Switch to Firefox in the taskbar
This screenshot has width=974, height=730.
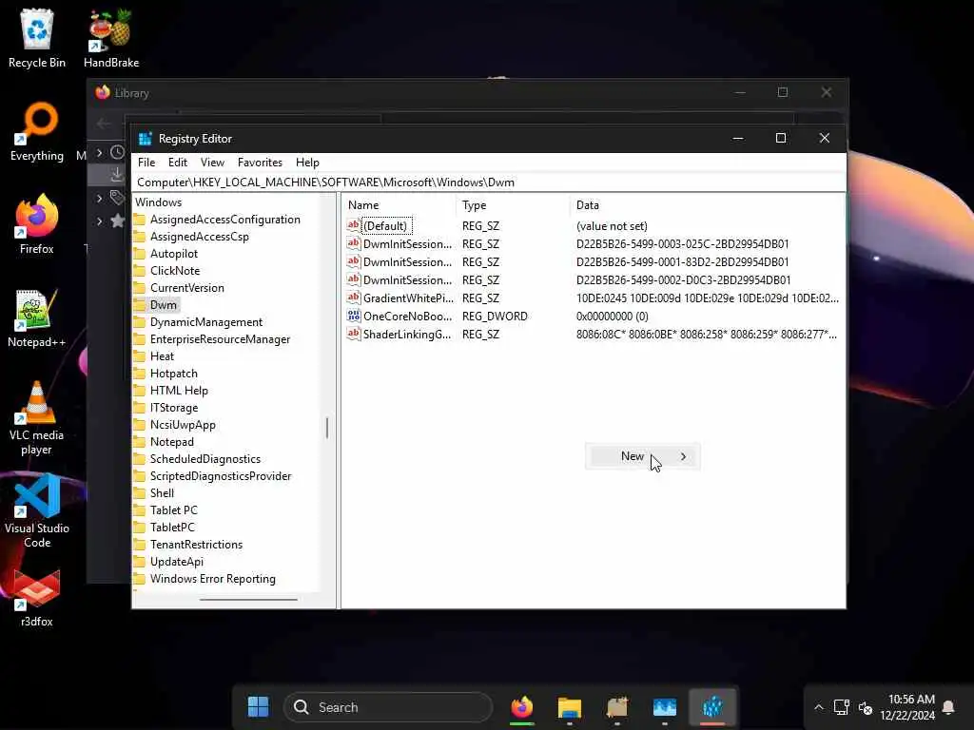point(522,706)
